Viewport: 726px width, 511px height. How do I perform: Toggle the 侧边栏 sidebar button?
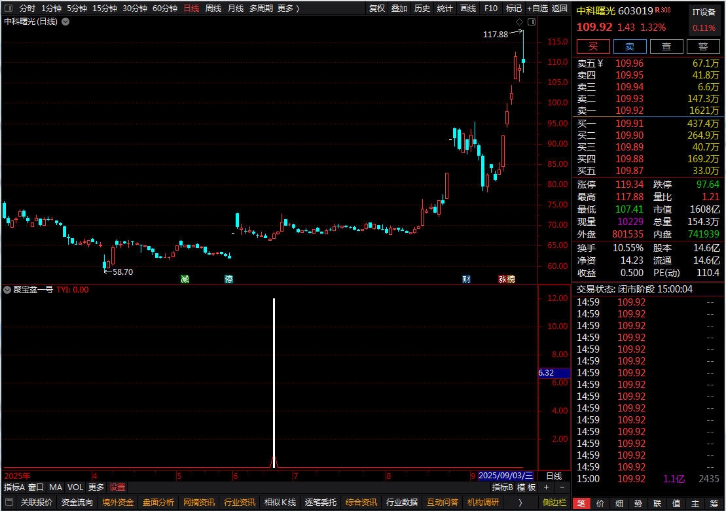pos(554,502)
